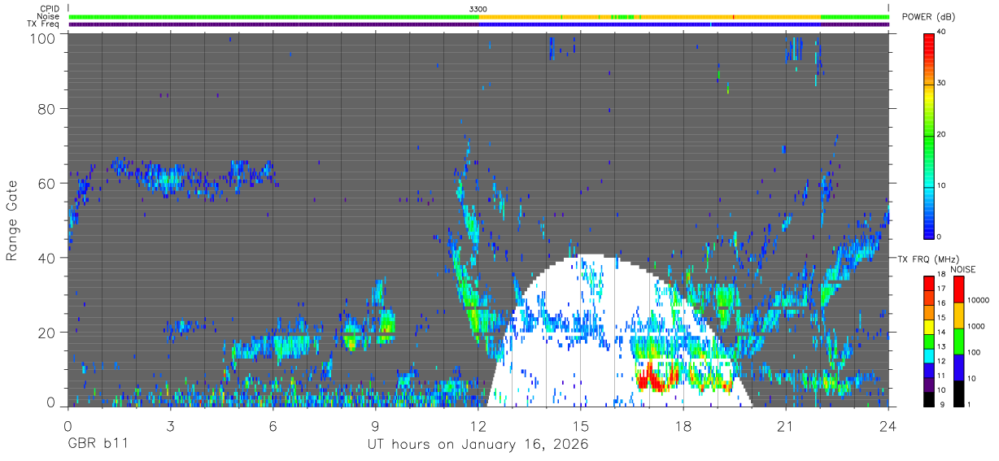This screenshot has width=999, height=461.
Task: Click the GBR b11 radar label
Action: pyautogui.click(x=98, y=445)
